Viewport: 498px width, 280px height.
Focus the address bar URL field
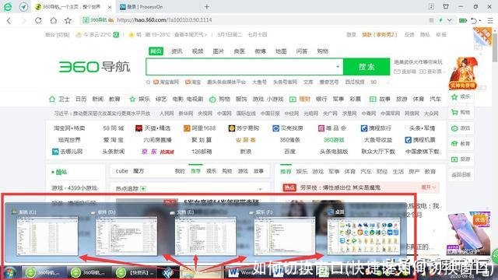254,20
